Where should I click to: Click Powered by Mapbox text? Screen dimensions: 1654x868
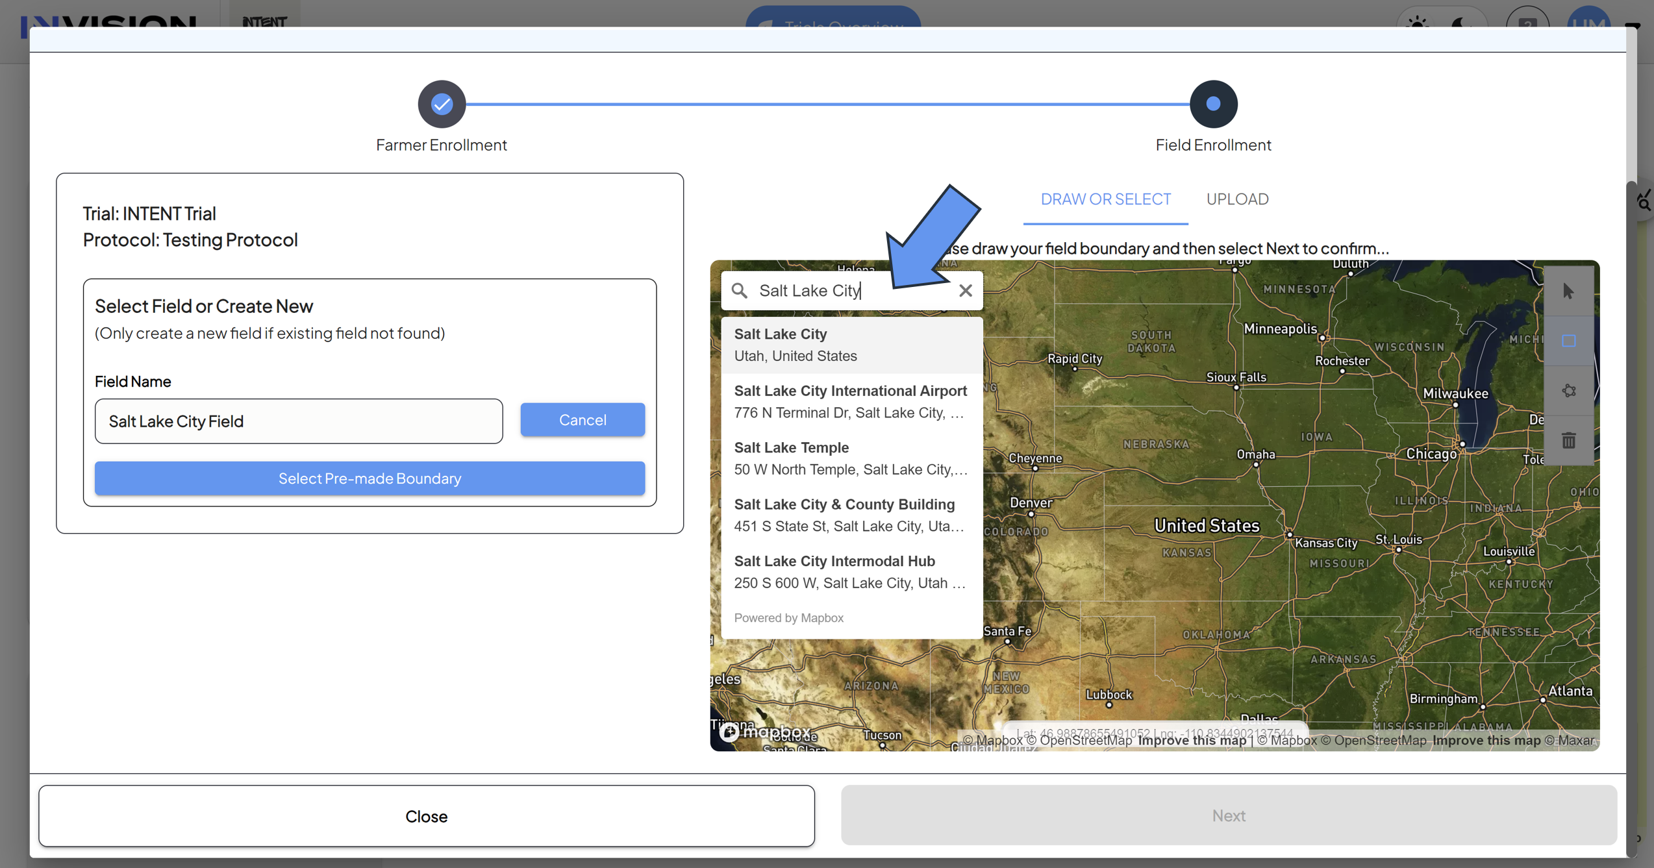(x=788, y=617)
